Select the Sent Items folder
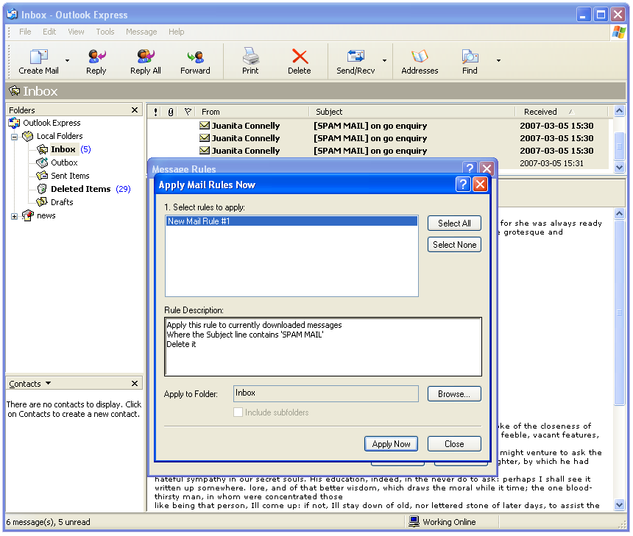 click(x=70, y=176)
